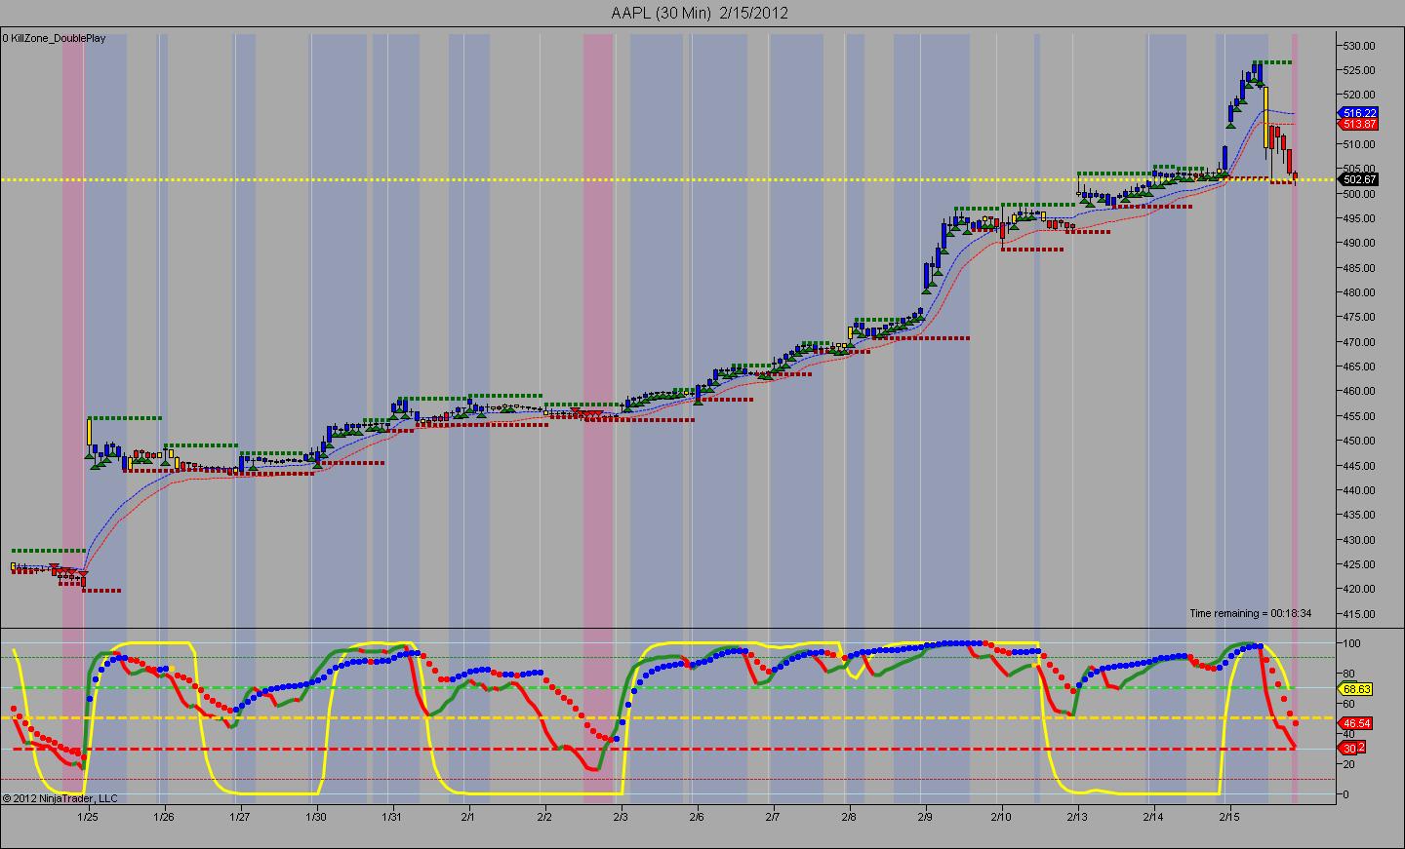The image size is (1405, 849).
Task: Click the 1/26 date label on time axis
Action: click(x=164, y=817)
